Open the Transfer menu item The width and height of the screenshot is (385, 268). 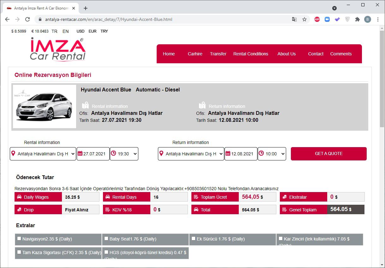click(x=218, y=54)
